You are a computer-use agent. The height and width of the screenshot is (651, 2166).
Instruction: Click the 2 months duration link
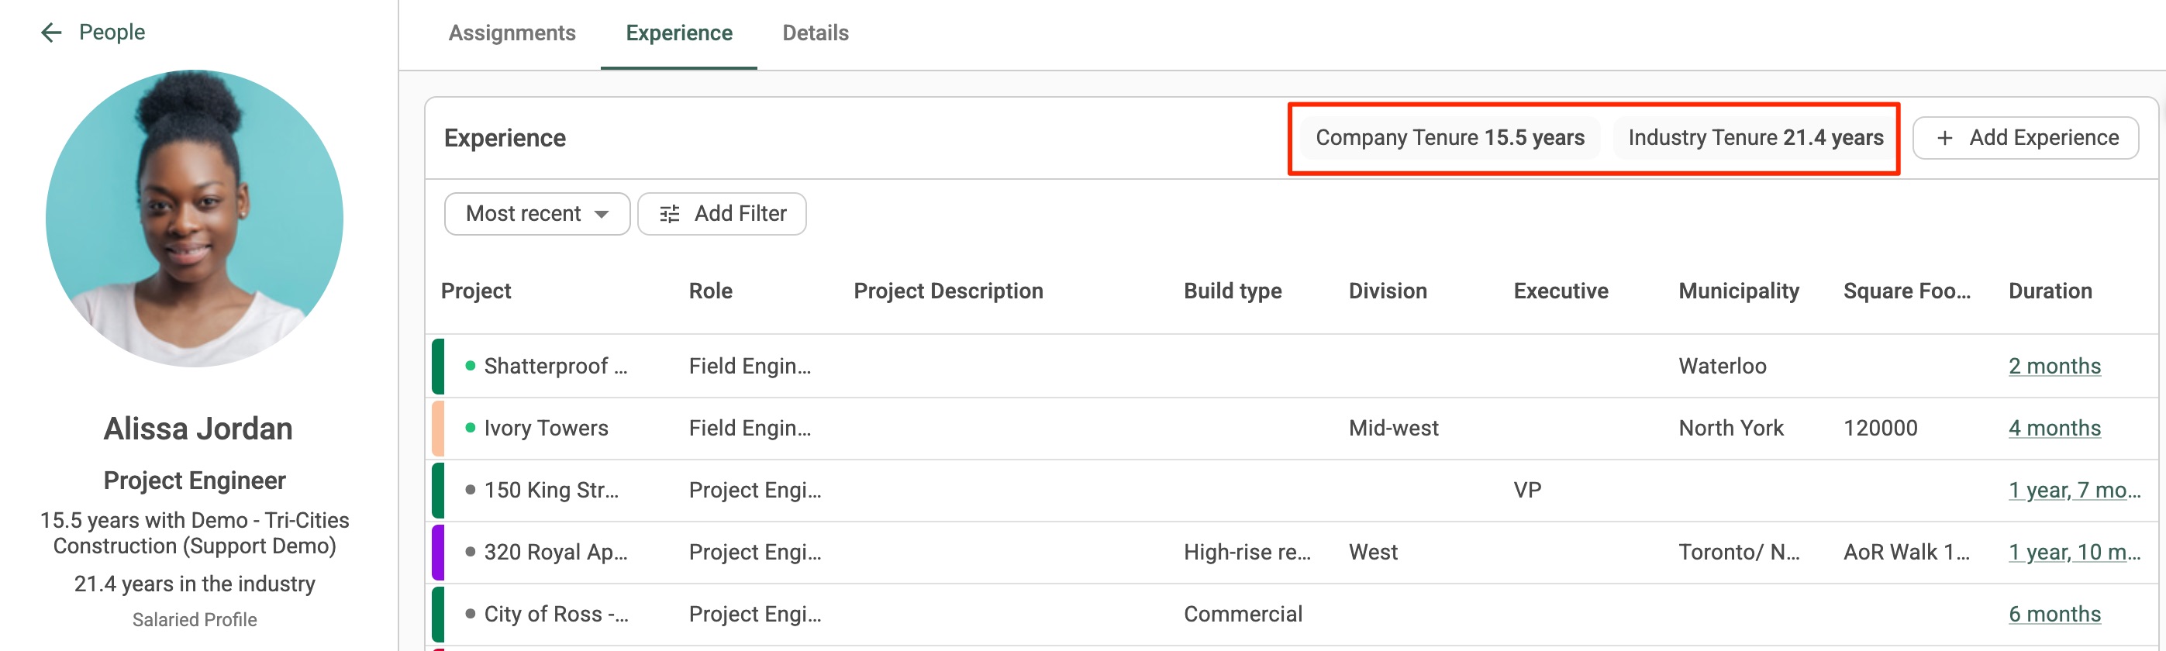pos(2054,367)
